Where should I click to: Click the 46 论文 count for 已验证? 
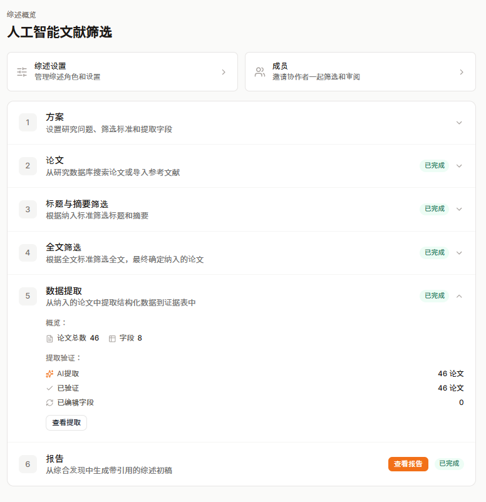click(x=451, y=388)
